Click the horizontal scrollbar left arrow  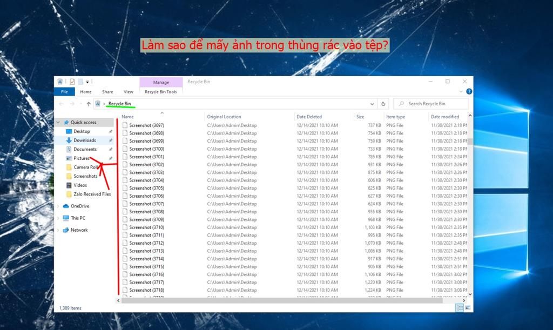point(118,300)
